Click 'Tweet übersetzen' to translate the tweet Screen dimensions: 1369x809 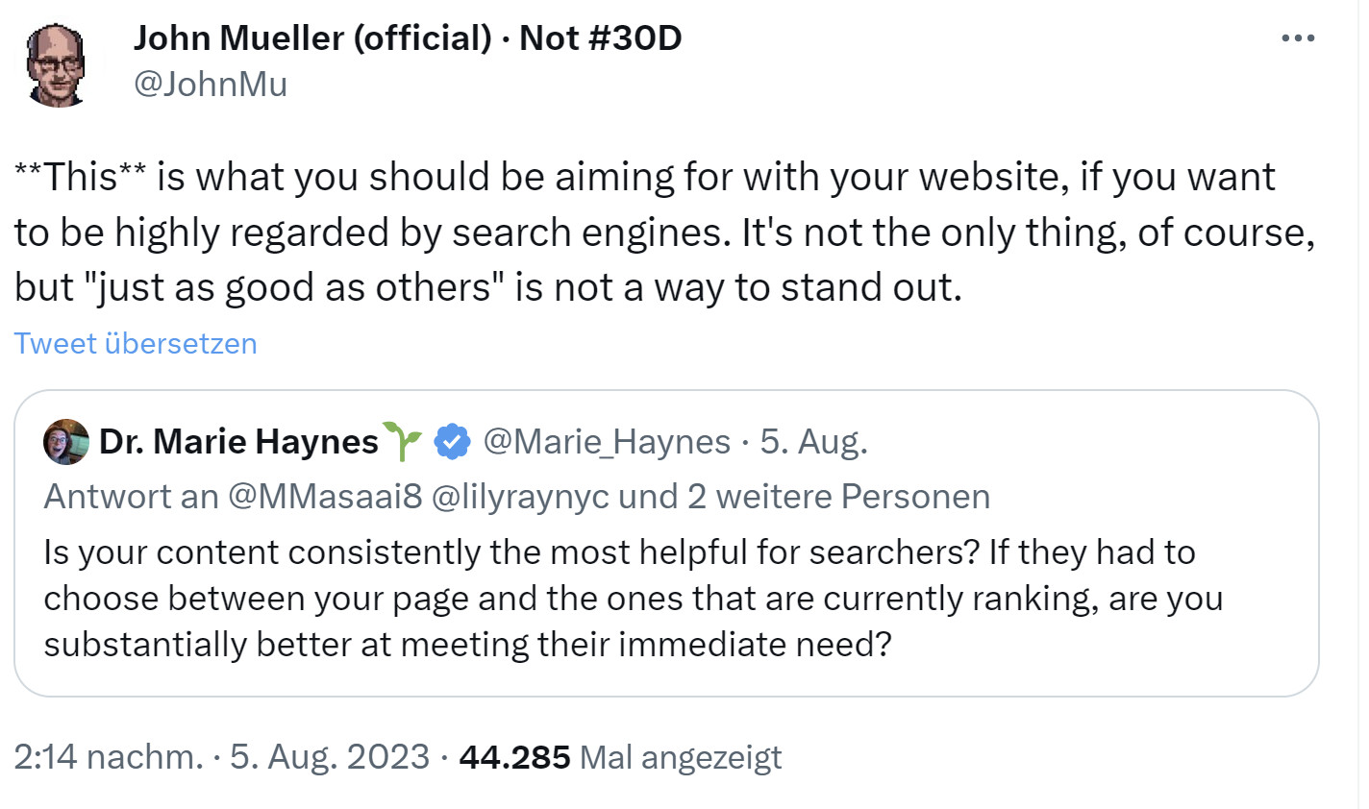click(x=135, y=343)
